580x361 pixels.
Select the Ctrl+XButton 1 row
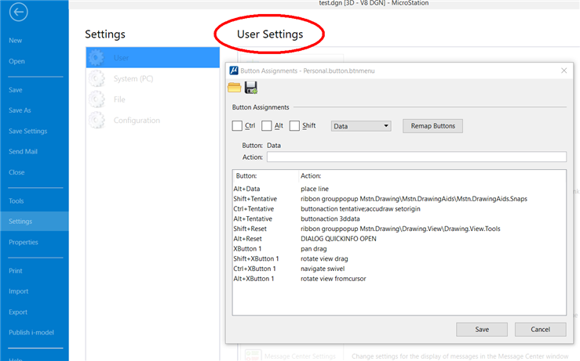399,269
